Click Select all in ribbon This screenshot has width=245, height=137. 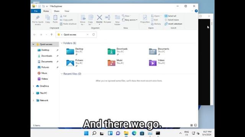point(170,16)
